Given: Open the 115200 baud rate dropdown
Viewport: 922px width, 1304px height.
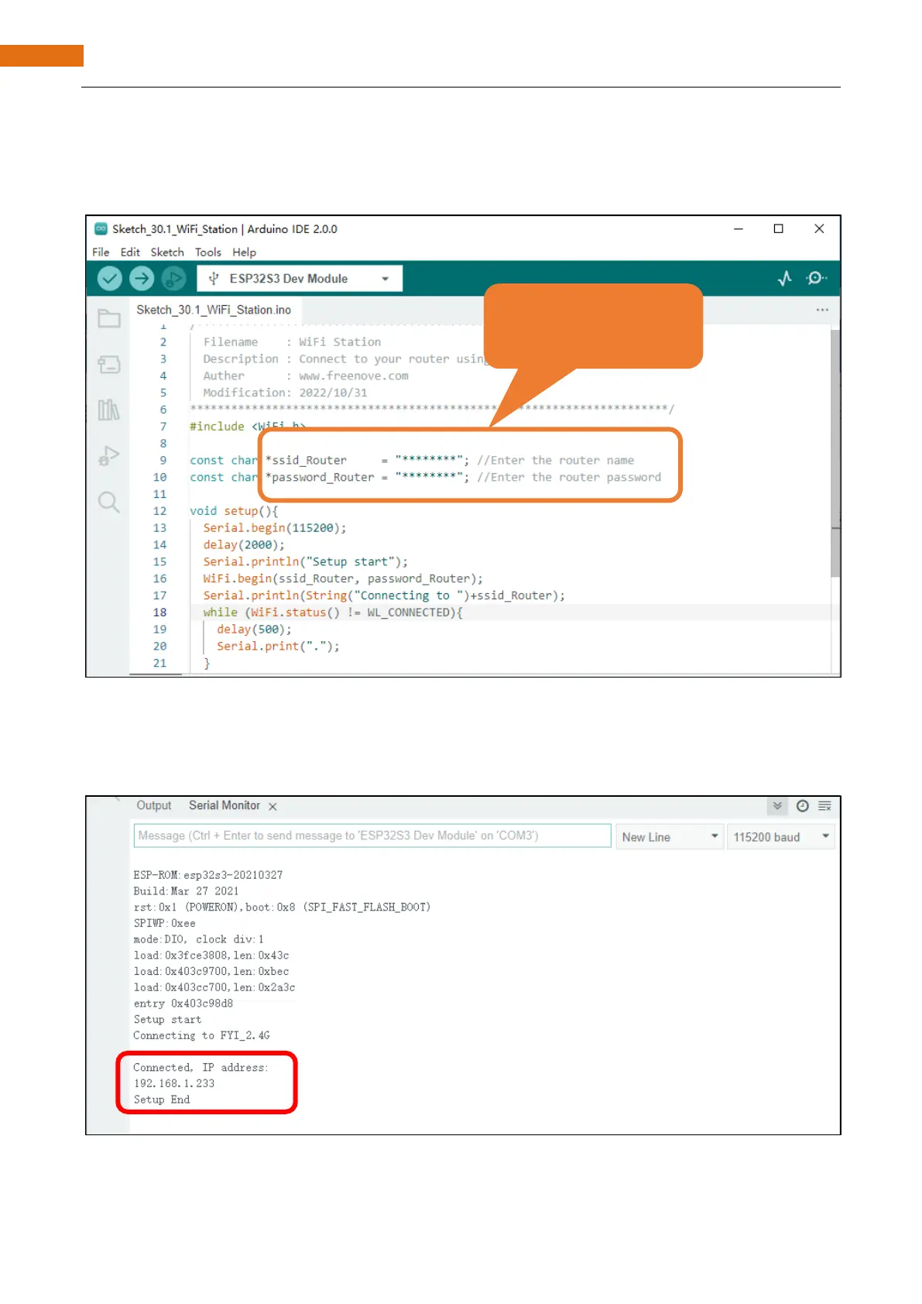Looking at the screenshot, I should 780,837.
